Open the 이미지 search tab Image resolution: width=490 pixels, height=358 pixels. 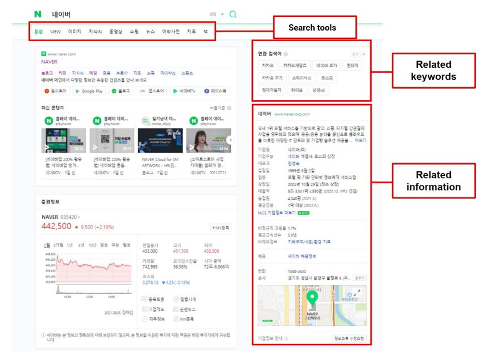pyautogui.click(x=75, y=32)
